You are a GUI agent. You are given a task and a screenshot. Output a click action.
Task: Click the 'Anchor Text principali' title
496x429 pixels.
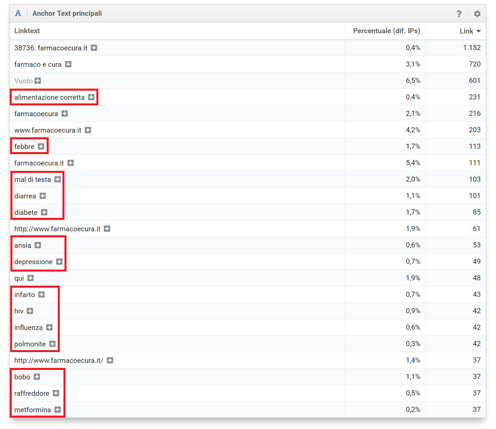(x=67, y=13)
